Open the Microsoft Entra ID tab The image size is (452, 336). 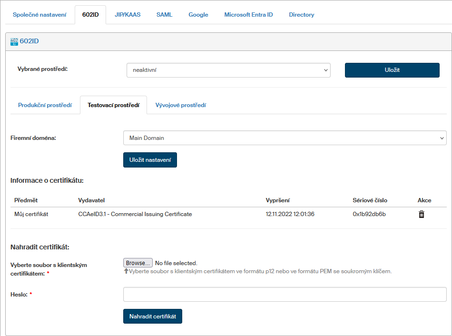(248, 15)
